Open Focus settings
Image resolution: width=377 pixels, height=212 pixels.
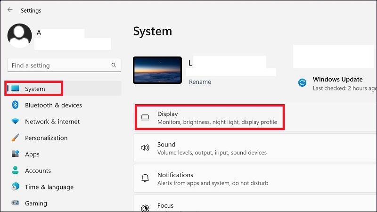click(x=255, y=204)
